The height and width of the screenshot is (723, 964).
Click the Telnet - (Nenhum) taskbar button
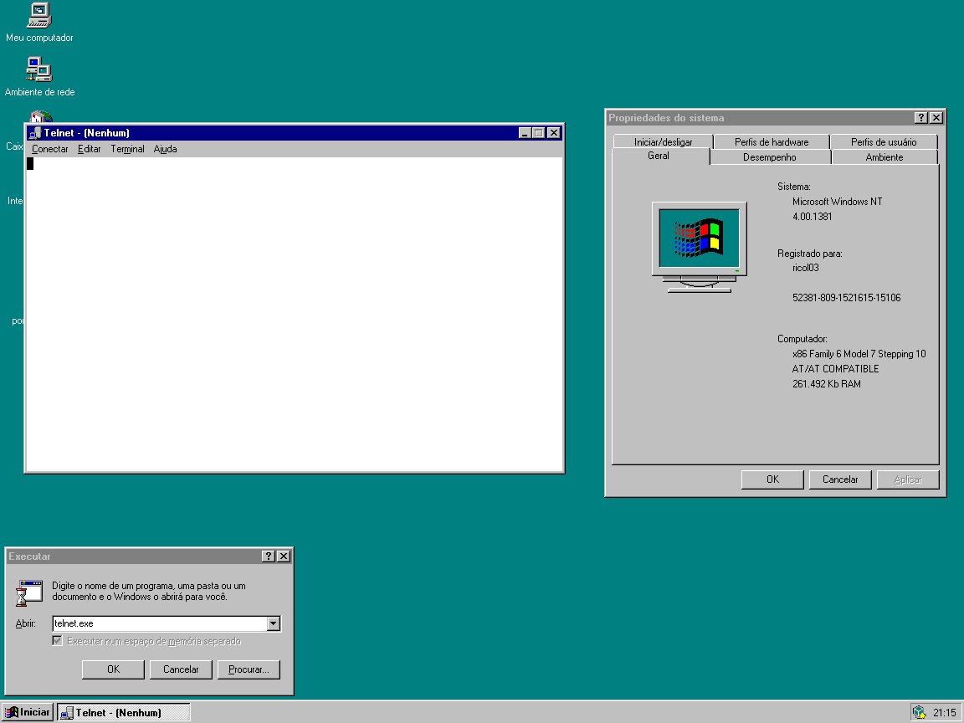tap(124, 713)
